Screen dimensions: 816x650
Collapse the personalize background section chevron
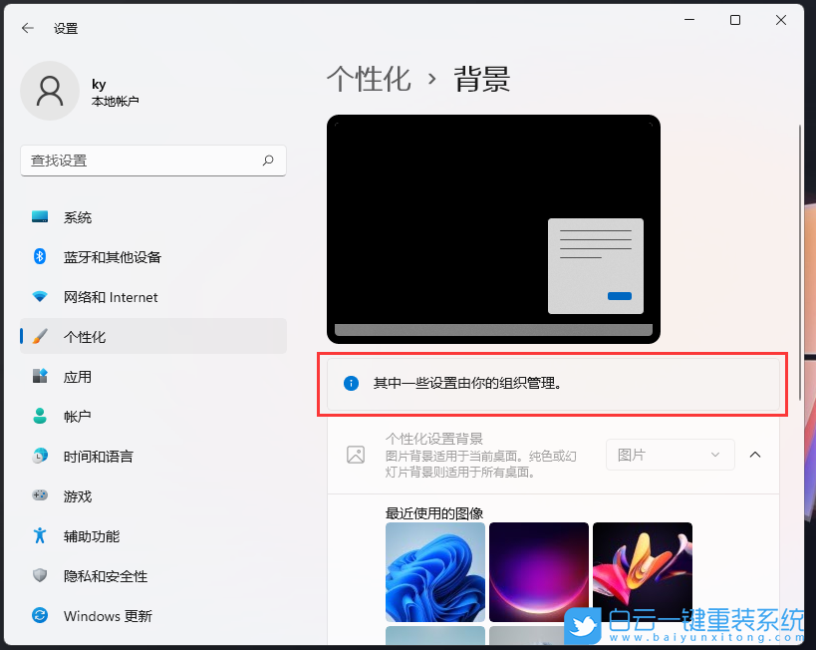754,455
